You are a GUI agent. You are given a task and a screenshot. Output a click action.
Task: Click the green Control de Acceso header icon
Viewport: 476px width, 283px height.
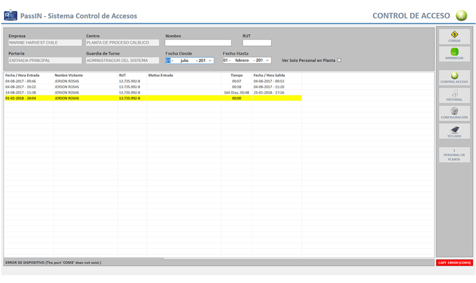tap(461, 16)
